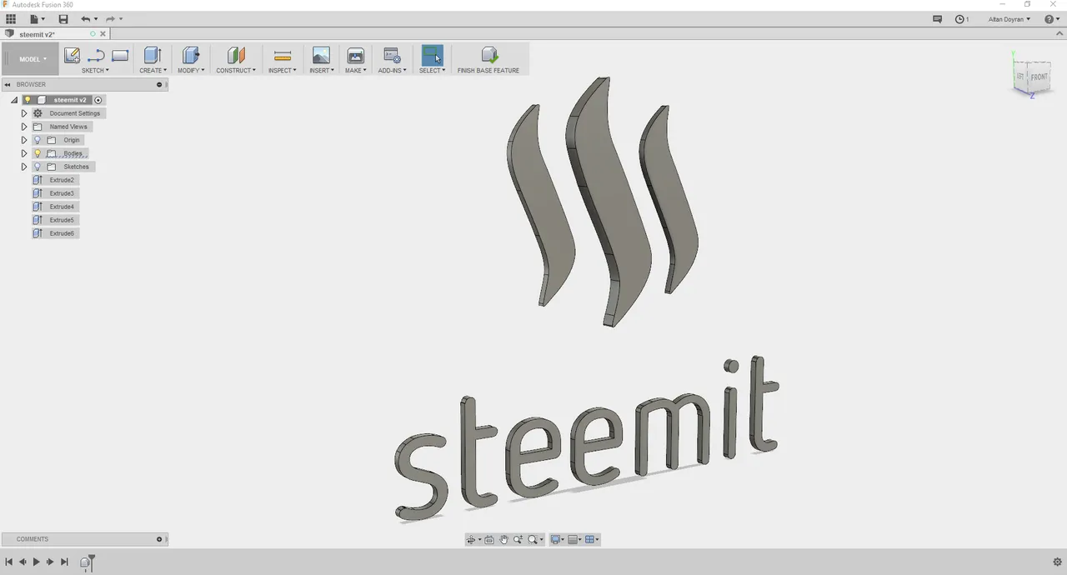This screenshot has width=1067, height=575.
Task: Open the Orbit navigation tool
Action: click(471, 540)
